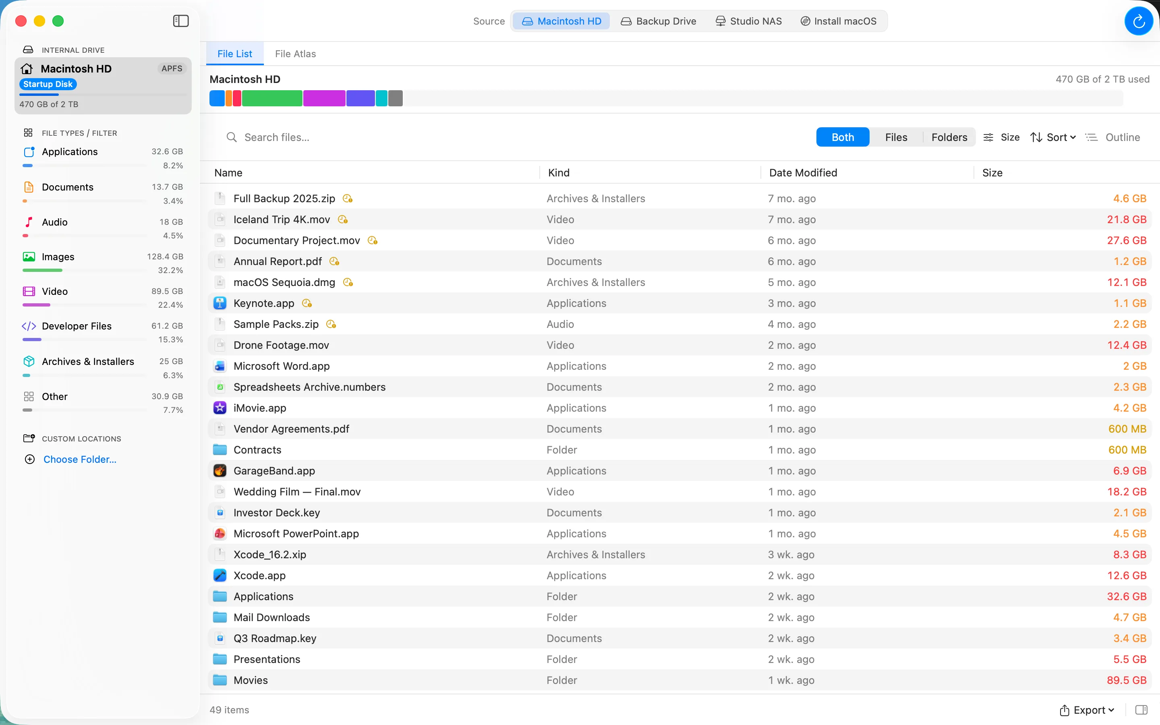Click the green Images segment in usage bar
Screen dimensions: 1160x725
point(272,98)
